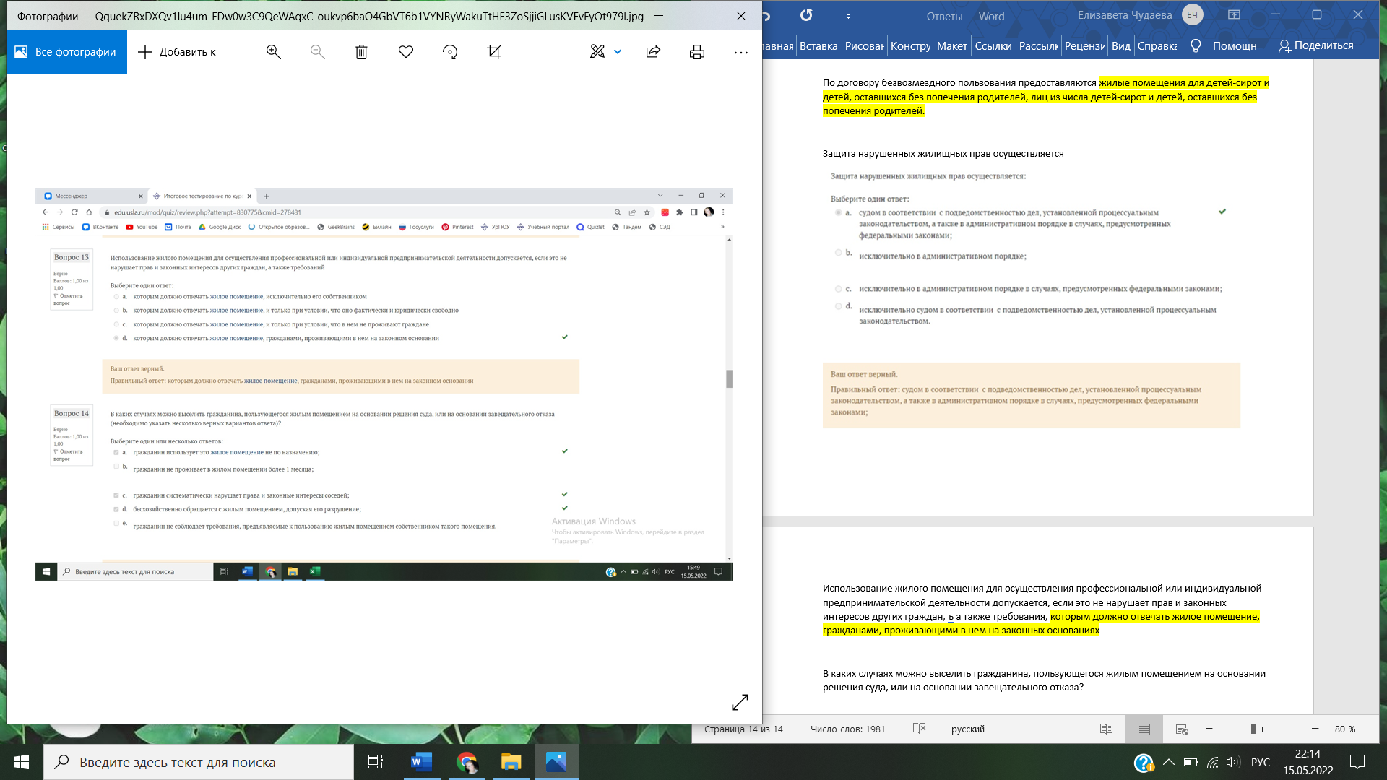The height and width of the screenshot is (780, 1387).
Task: Click the battery icon in system tray
Action: 1191,762
